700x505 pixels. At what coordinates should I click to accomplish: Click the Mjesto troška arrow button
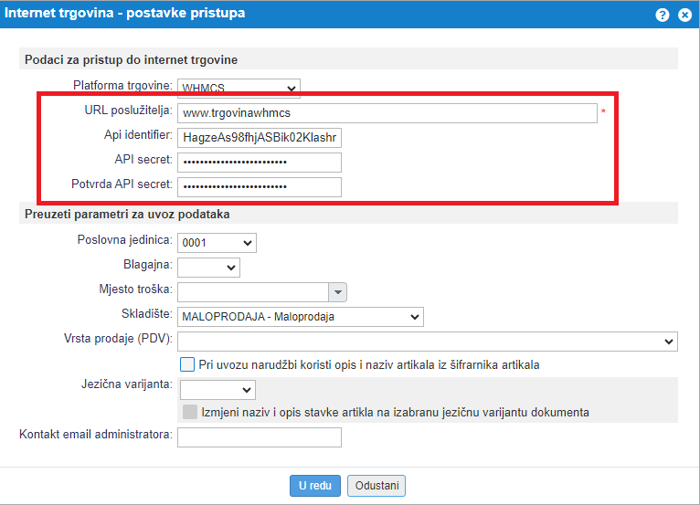pyautogui.click(x=339, y=292)
